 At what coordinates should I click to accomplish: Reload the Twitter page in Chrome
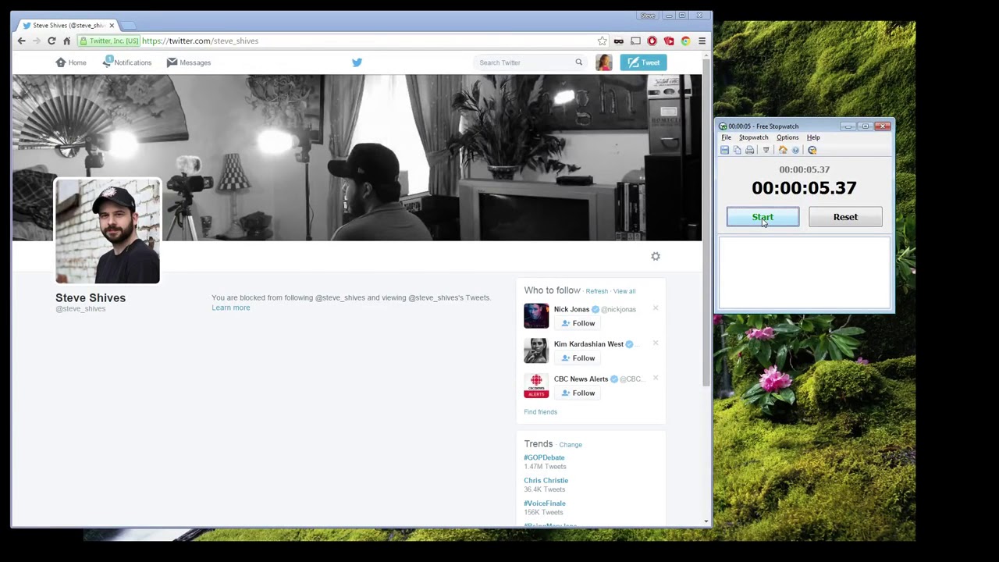[52, 41]
